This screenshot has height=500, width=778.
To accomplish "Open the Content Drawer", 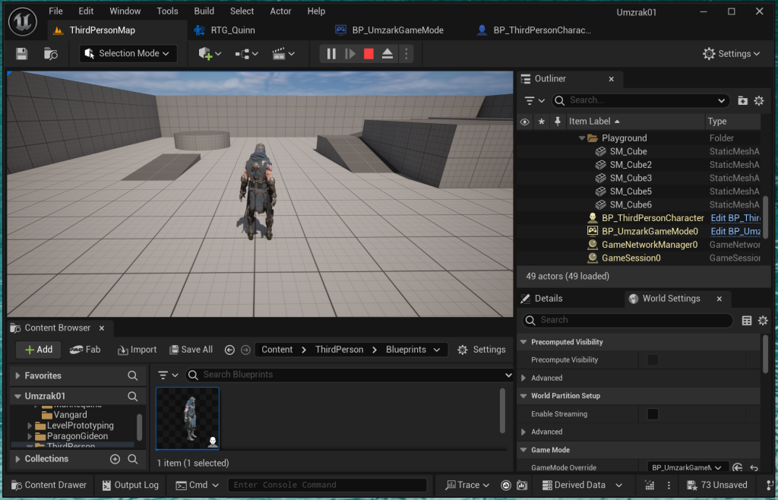I will tap(49, 485).
